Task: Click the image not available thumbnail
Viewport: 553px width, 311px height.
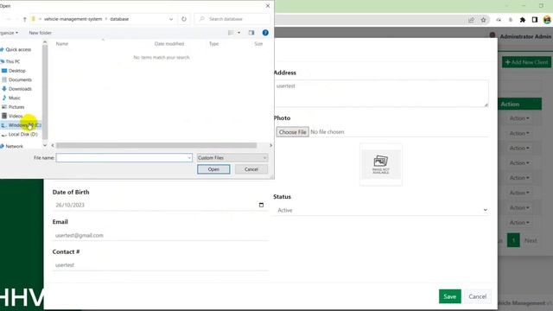Action: tap(381, 165)
